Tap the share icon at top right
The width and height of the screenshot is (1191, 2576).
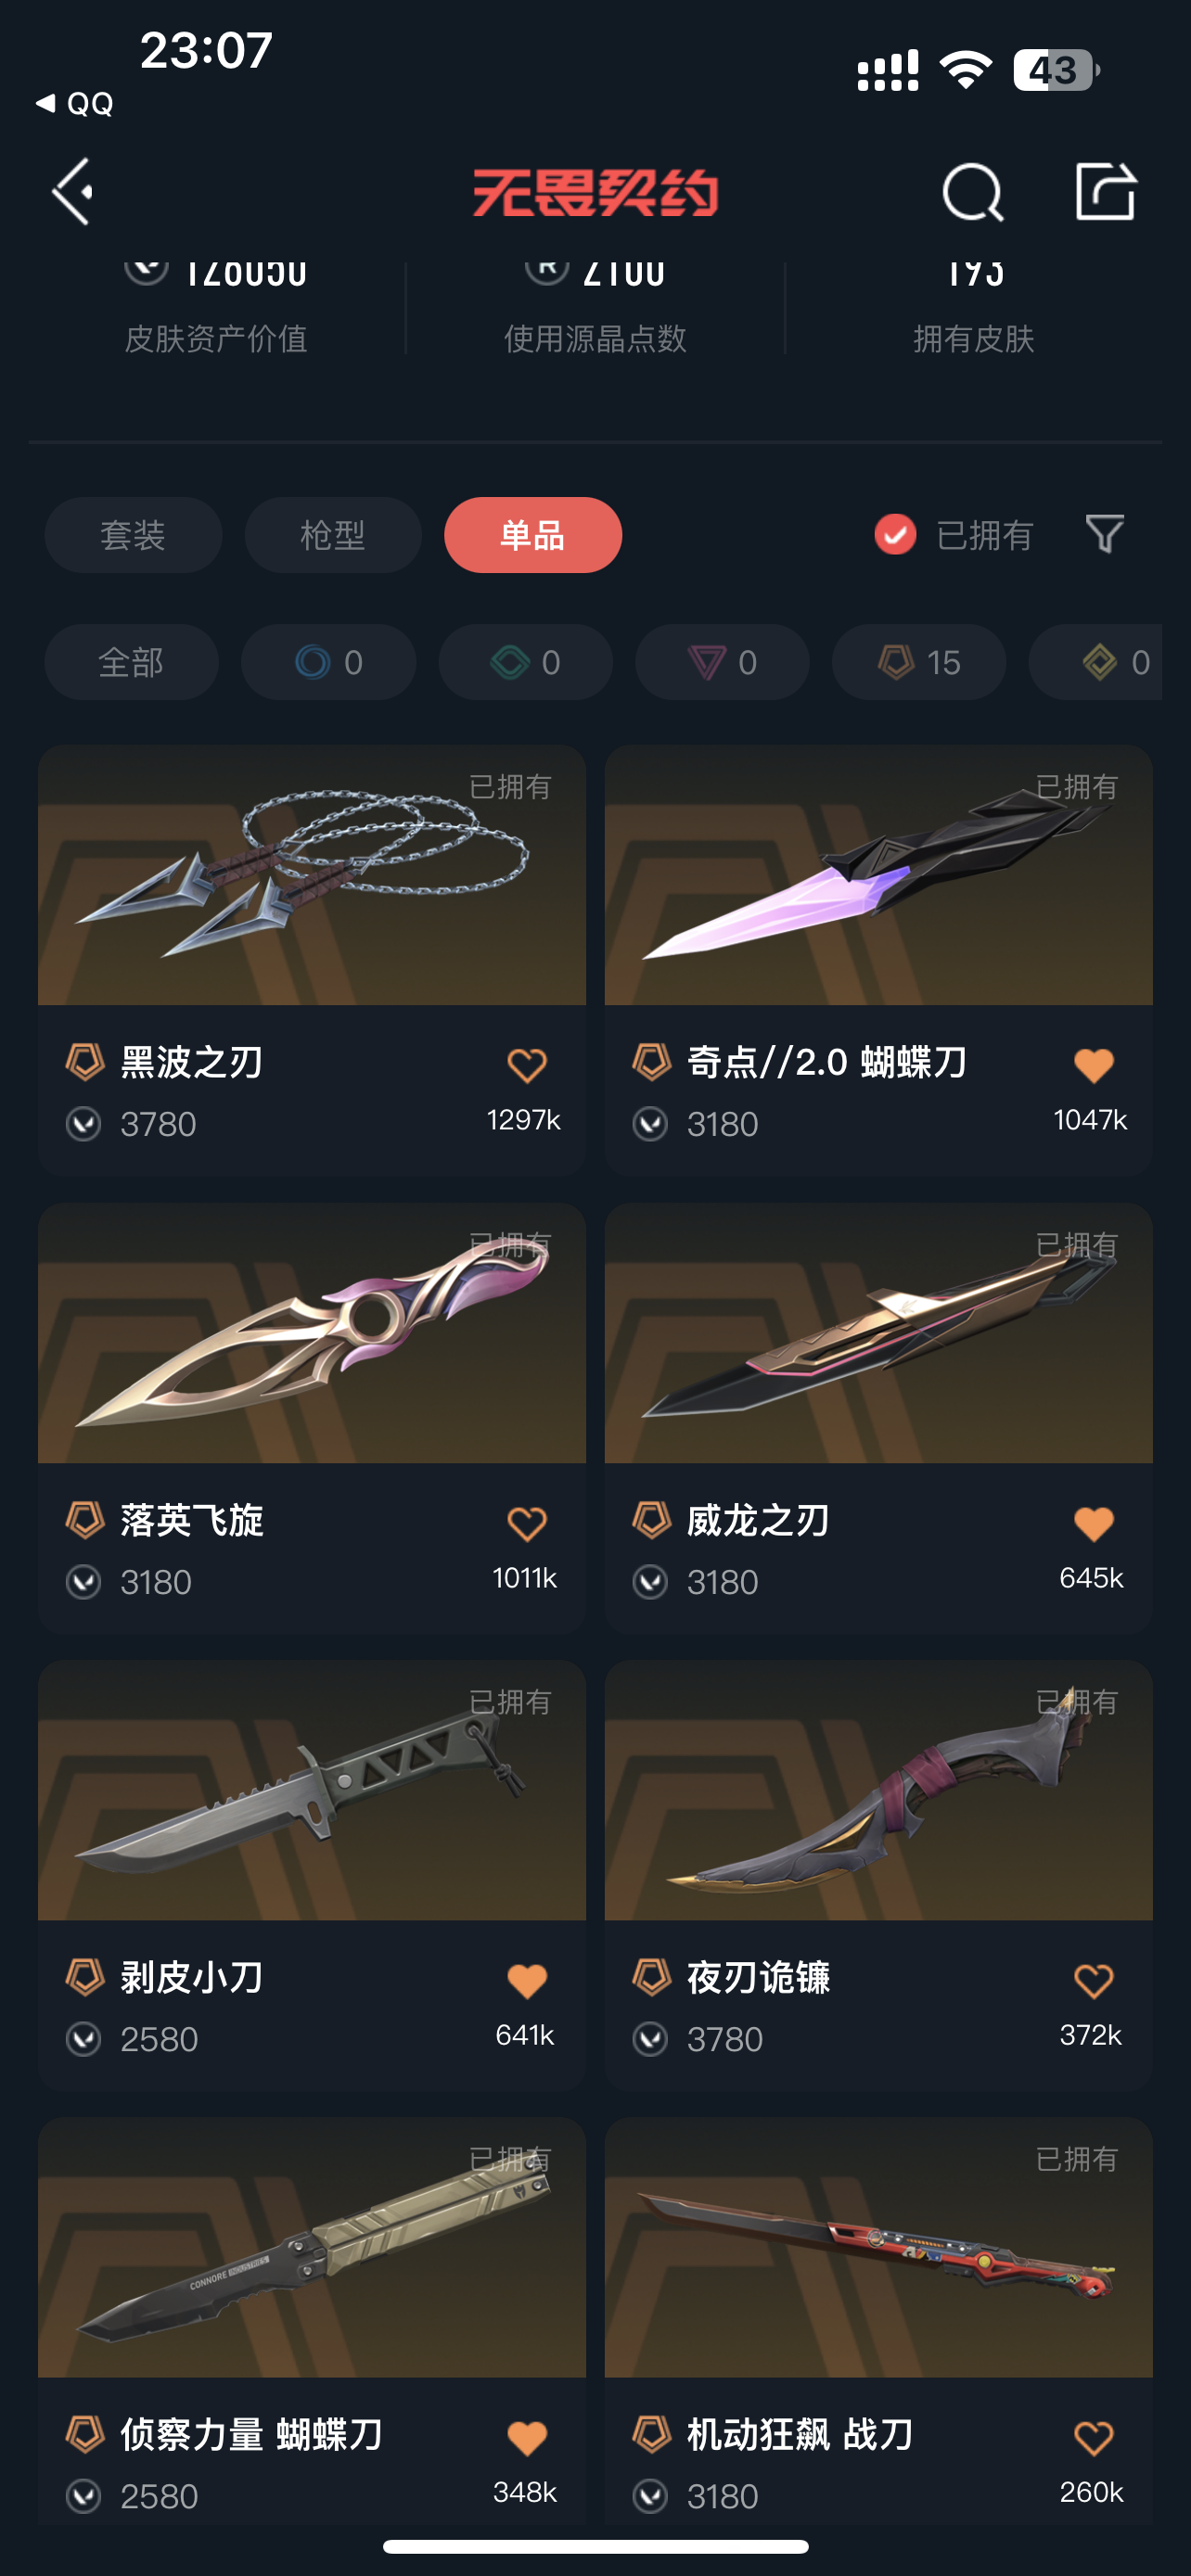pyautogui.click(x=1105, y=190)
